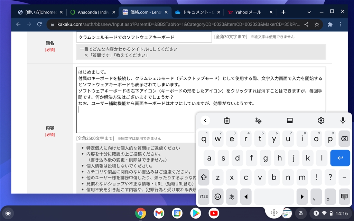Tap the m key on the keyboard
The height and width of the screenshot is (221, 354).
302,177
